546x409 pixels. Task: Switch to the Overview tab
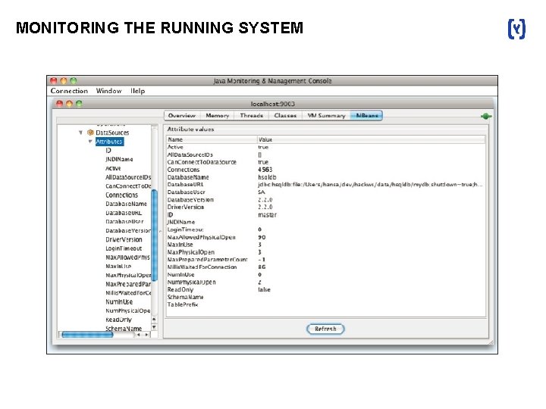[181, 115]
